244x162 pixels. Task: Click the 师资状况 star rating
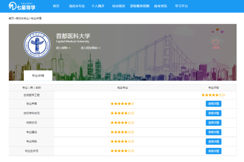pos(122,123)
